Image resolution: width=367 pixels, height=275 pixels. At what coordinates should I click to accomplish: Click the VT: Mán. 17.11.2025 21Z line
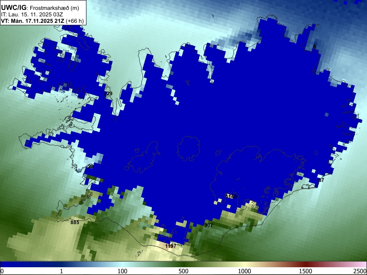click(42, 21)
